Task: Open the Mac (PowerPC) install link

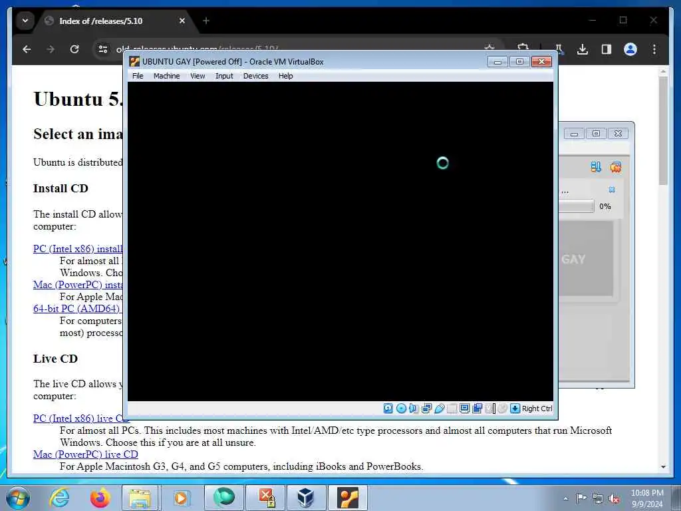Action: tap(78, 285)
